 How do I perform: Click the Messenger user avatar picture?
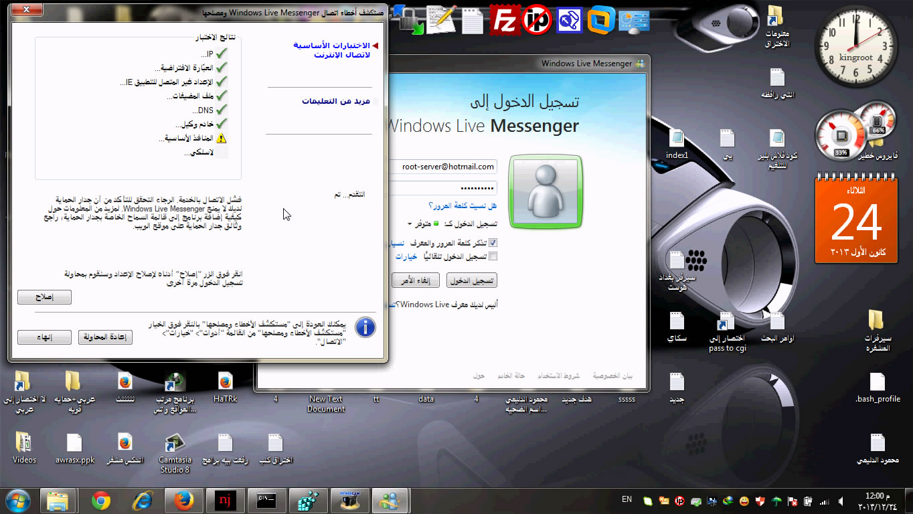546,192
